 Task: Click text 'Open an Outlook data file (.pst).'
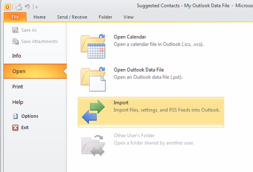click(148, 77)
